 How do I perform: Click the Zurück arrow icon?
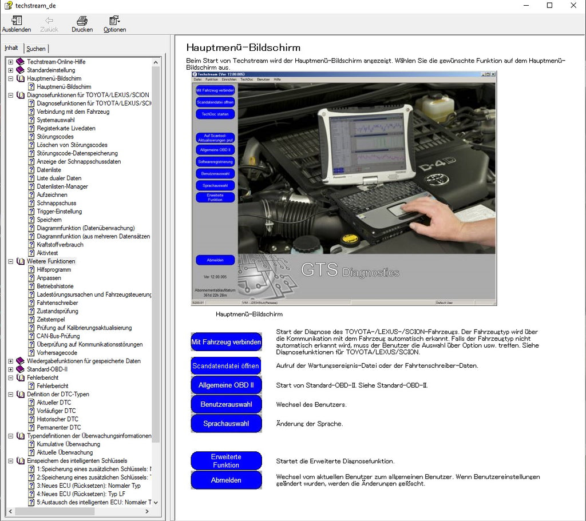(49, 20)
